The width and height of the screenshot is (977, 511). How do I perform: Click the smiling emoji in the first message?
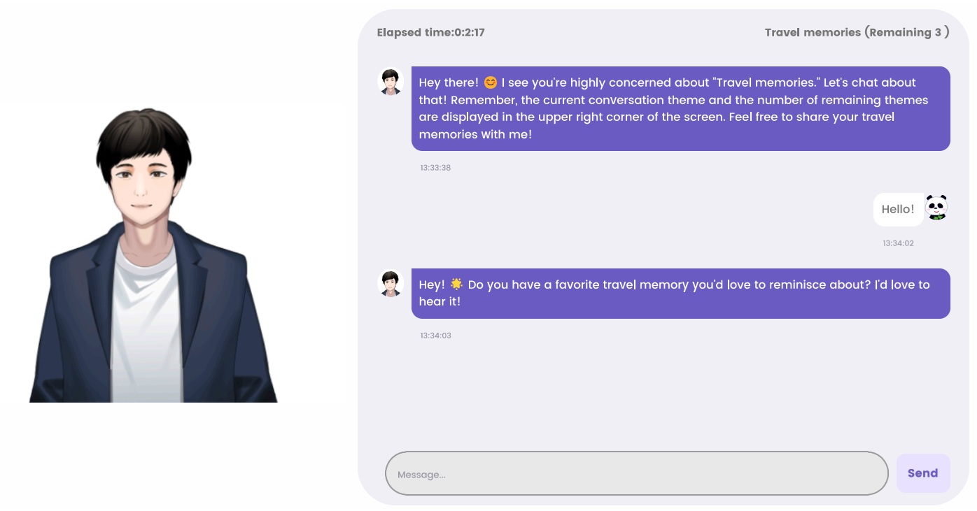(x=490, y=82)
